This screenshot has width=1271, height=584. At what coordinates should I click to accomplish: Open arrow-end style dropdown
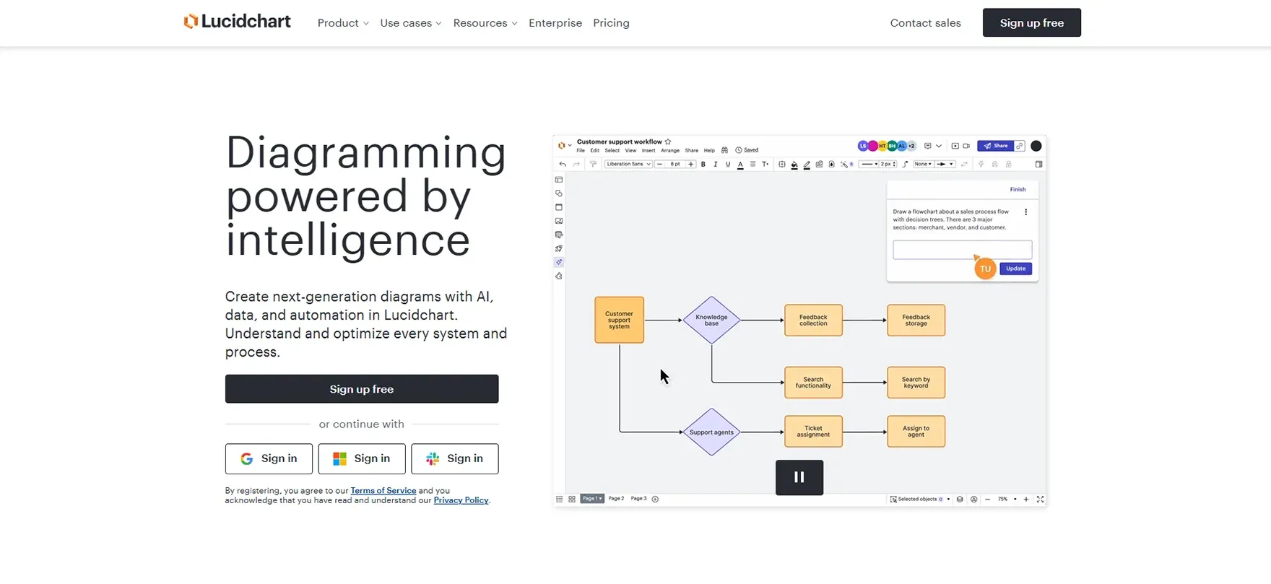945,164
